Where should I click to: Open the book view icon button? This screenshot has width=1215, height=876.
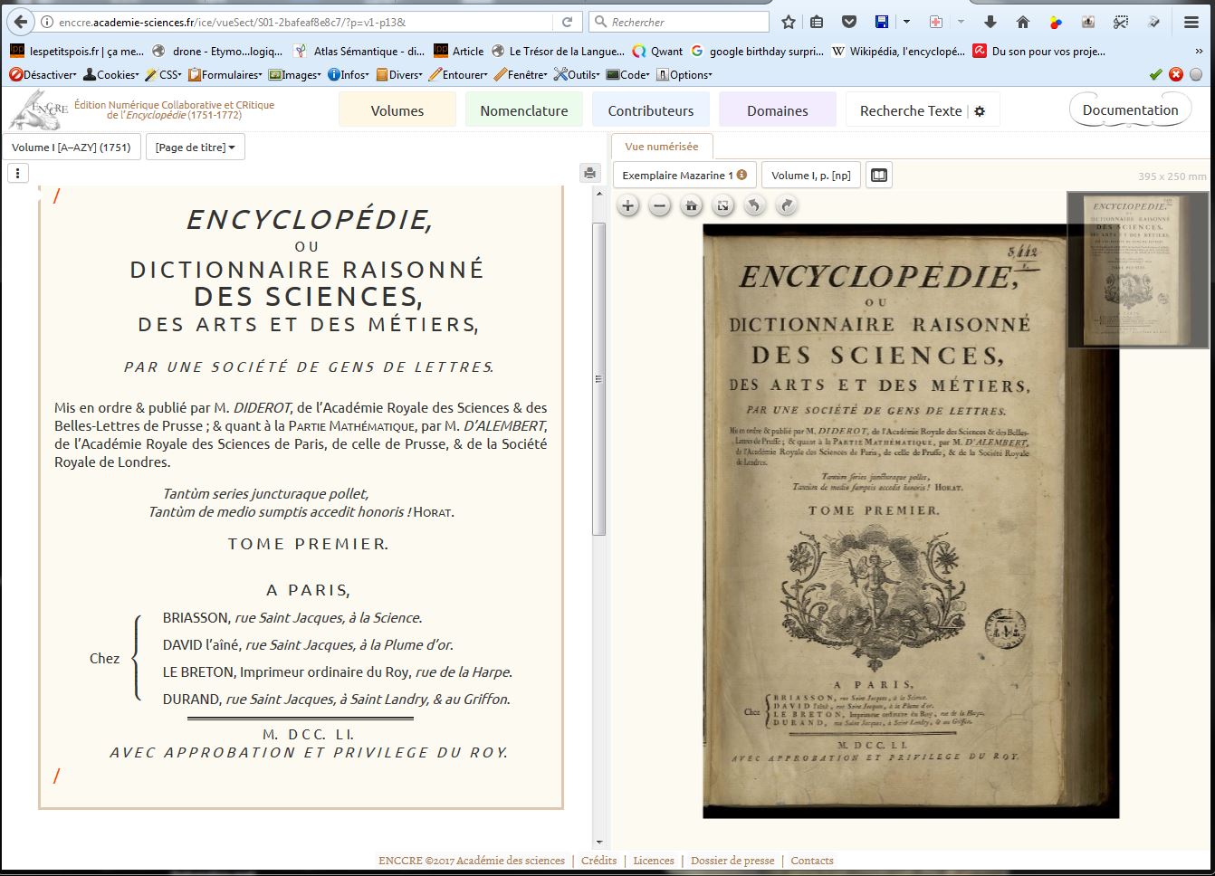(878, 176)
